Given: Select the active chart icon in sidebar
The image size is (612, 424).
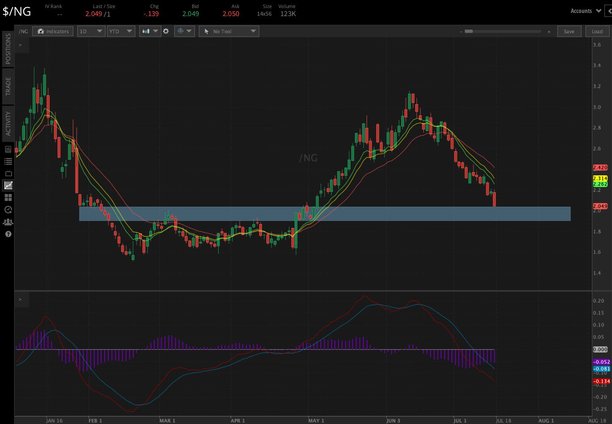Looking at the screenshot, I should point(8,185).
